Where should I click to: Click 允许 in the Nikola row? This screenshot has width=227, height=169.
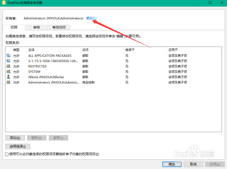tap(16, 77)
